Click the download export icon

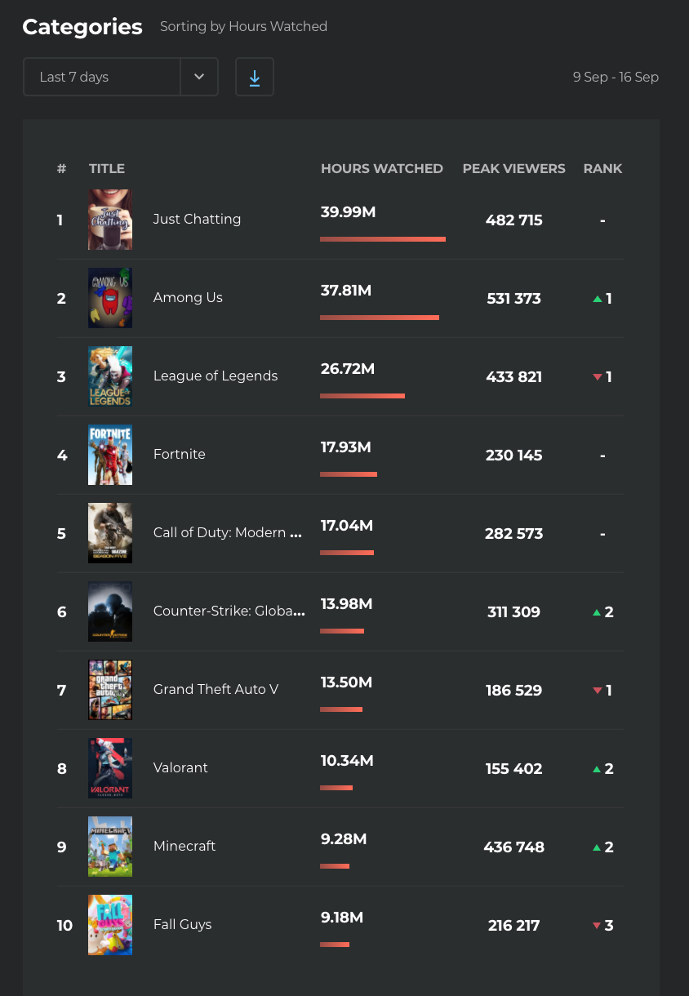[255, 78]
